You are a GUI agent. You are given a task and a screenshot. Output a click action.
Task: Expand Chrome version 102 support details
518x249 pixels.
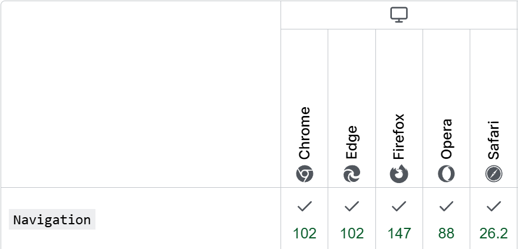tap(305, 234)
